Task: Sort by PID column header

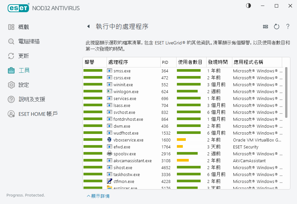Action: tap(168, 62)
